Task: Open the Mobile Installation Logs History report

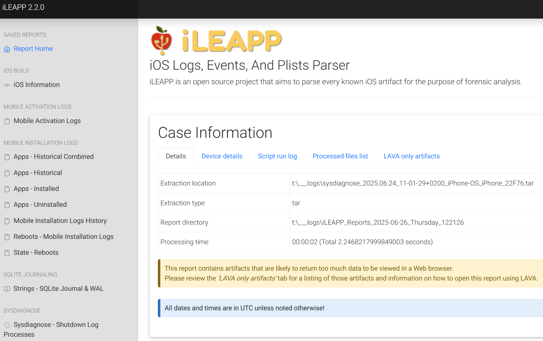Action: click(60, 221)
